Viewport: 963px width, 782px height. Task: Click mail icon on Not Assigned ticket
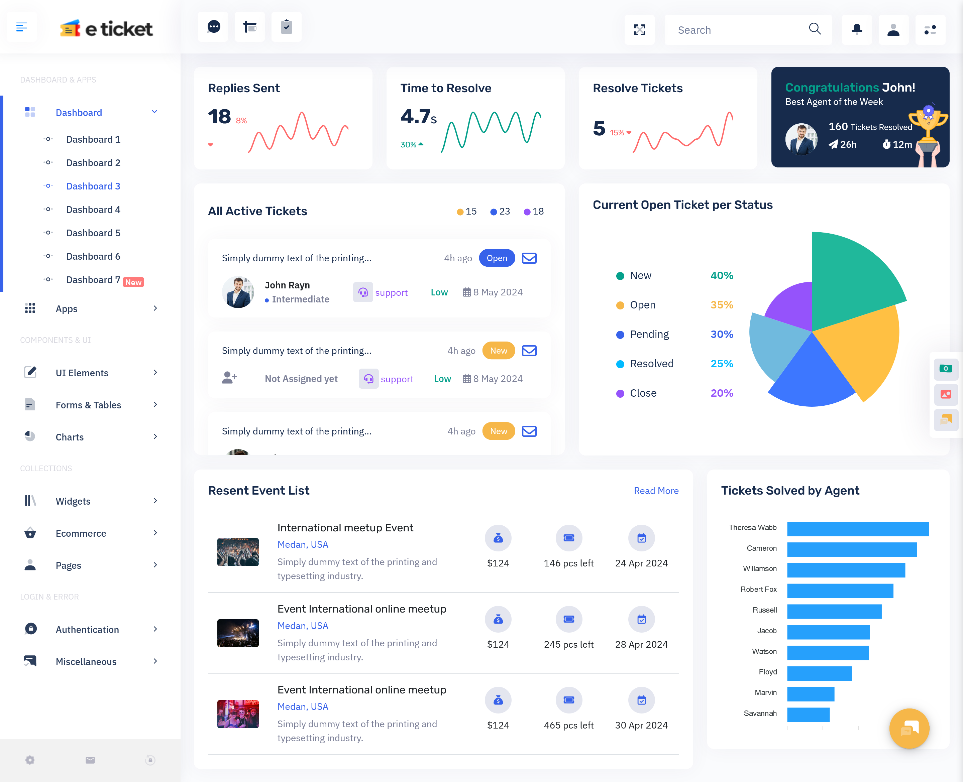(529, 351)
